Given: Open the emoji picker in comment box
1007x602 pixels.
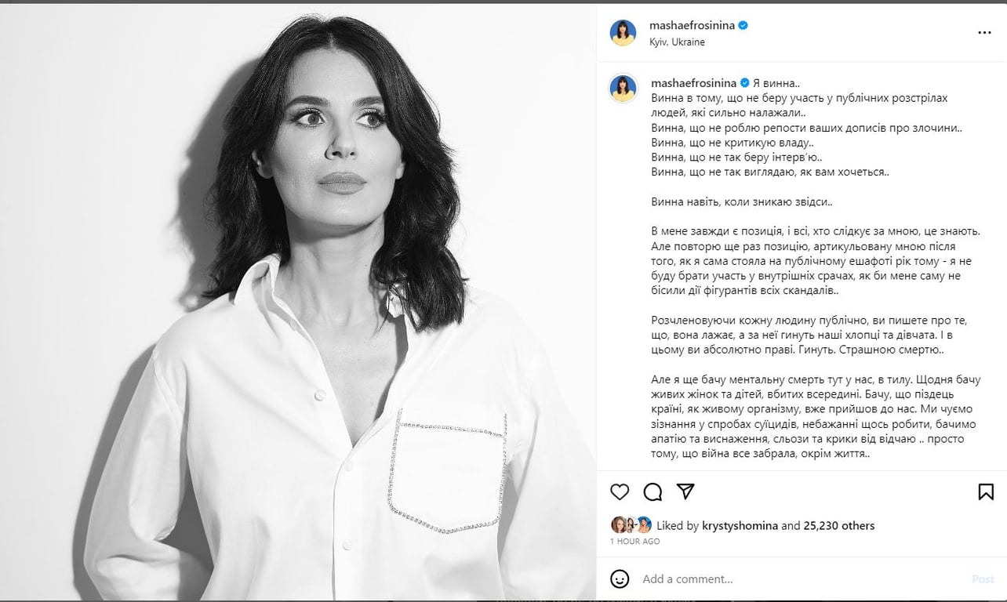Looking at the screenshot, I should pos(620,579).
